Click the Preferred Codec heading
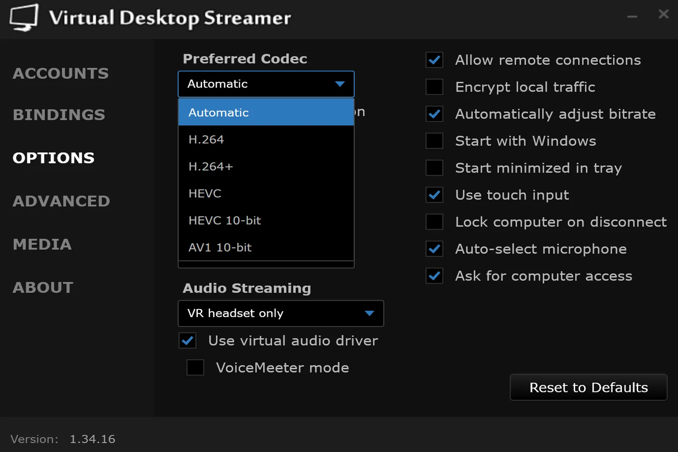Viewport: 678px width, 452px height. pos(245,59)
